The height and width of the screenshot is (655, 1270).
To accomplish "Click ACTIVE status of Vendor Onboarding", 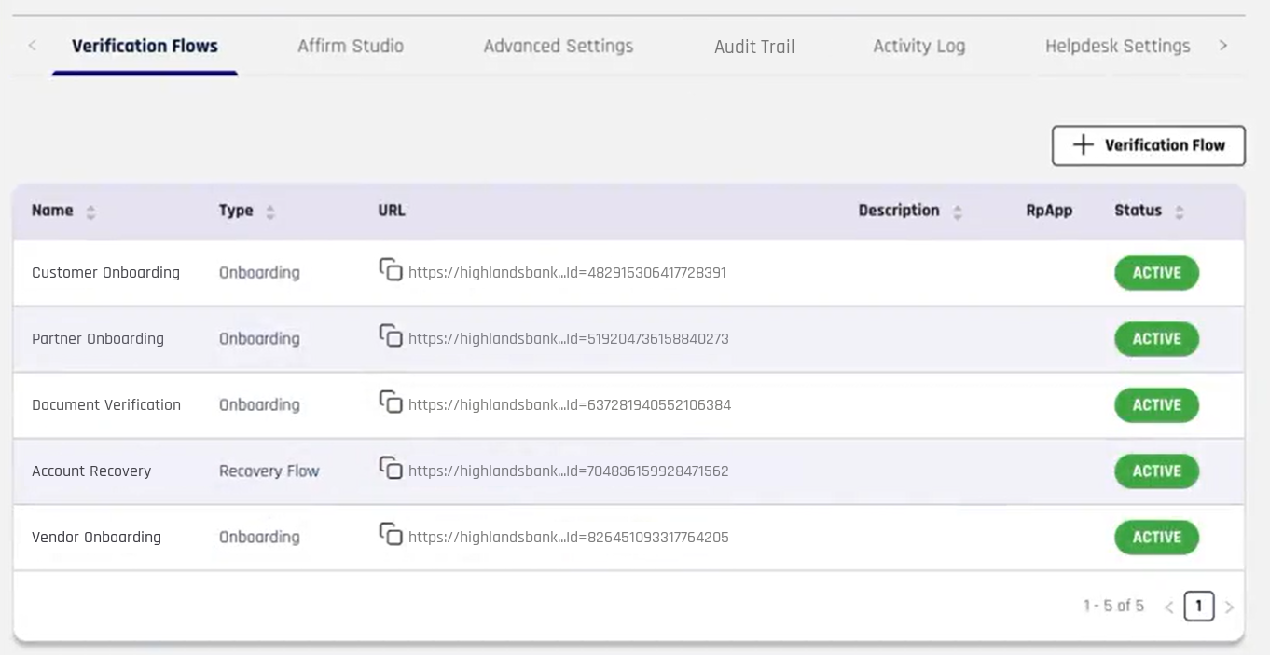I will [x=1157, y=538].
